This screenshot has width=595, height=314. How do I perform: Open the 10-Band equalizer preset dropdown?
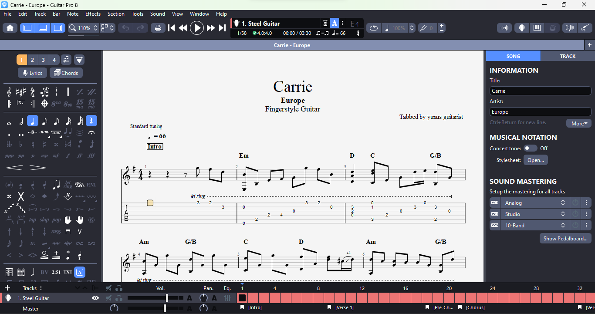[534, 226]
